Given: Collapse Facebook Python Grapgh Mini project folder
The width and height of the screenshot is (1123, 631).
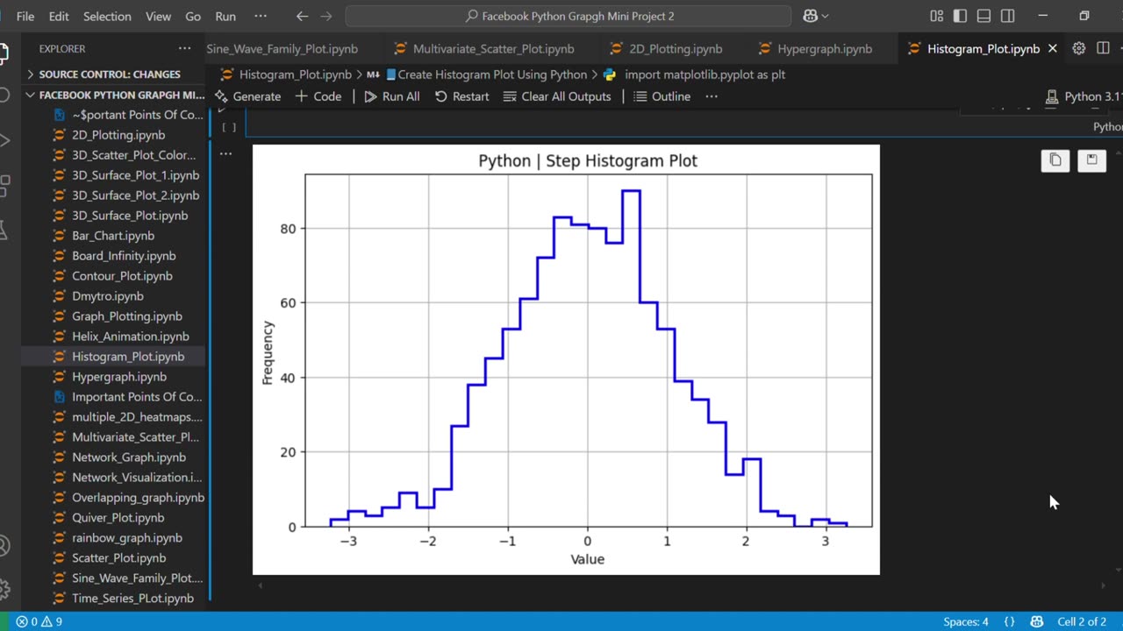Looking at the screenshot, I should tap(114, 95).
